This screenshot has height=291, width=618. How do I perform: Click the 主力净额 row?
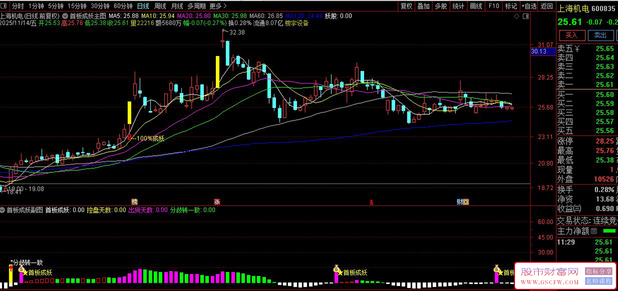click(587, 231)
